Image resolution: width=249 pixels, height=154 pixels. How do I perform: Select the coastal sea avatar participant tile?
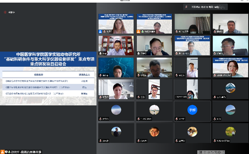pos(230,111)
